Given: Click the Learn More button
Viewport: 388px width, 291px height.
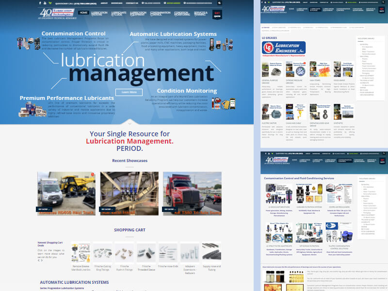Looking at the screenshot, I should pos(129,92).
